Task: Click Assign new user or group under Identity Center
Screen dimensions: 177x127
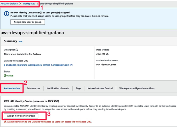Action: (x=21, y=116)
